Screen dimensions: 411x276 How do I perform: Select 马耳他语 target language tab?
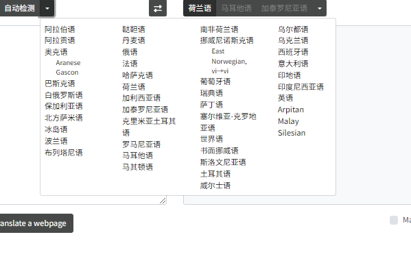236,8
